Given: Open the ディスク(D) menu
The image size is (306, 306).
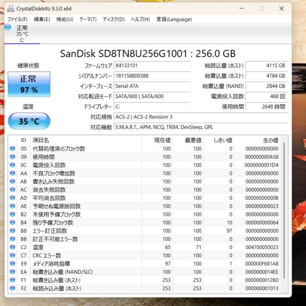Looking at the screenshot, I should tap(112, 20).
